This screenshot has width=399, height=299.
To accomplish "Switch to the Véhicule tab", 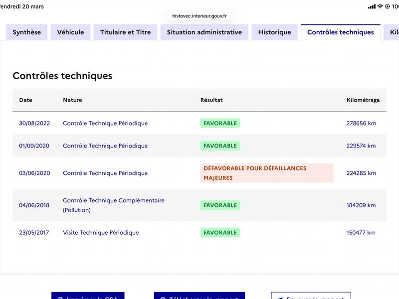I will tap(70, 32).
